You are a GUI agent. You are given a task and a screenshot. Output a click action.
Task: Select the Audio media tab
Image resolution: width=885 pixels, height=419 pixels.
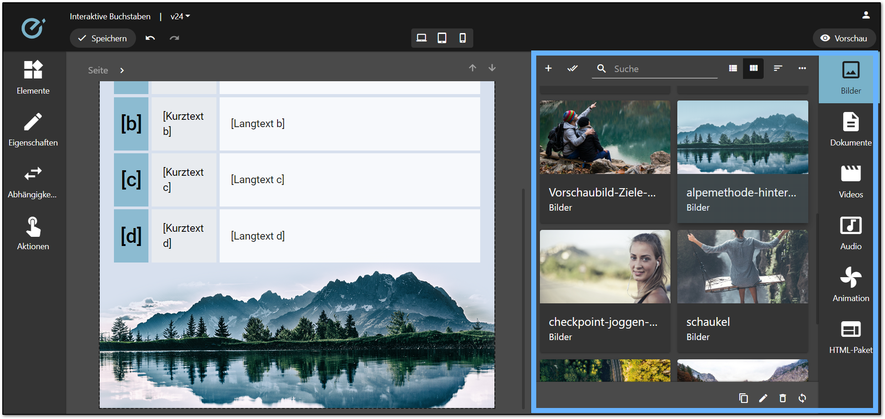coord(851,234)
